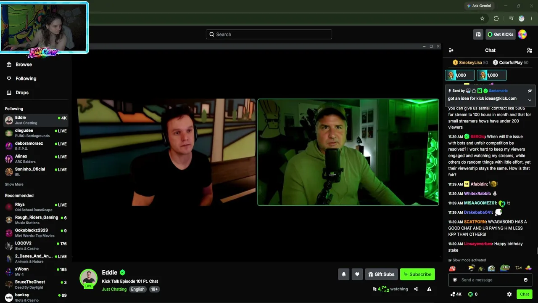538x303 pixels.
Task: Click the Chrome profile avatar
Action: coord(522,19)
